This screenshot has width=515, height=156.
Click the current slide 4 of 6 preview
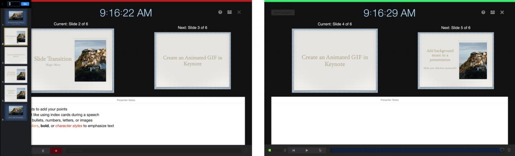pyautogui.click(x=334, y=61)
